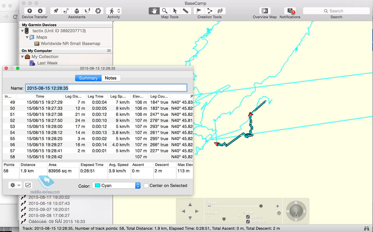The image size is (373, 232).
Task: Click the track Name text field
Action: click(106, 88)
